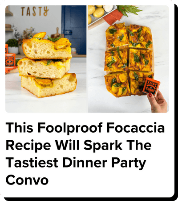Click the top slice of the focaccia stack
The image size is (178, 201).
[47, 46]
